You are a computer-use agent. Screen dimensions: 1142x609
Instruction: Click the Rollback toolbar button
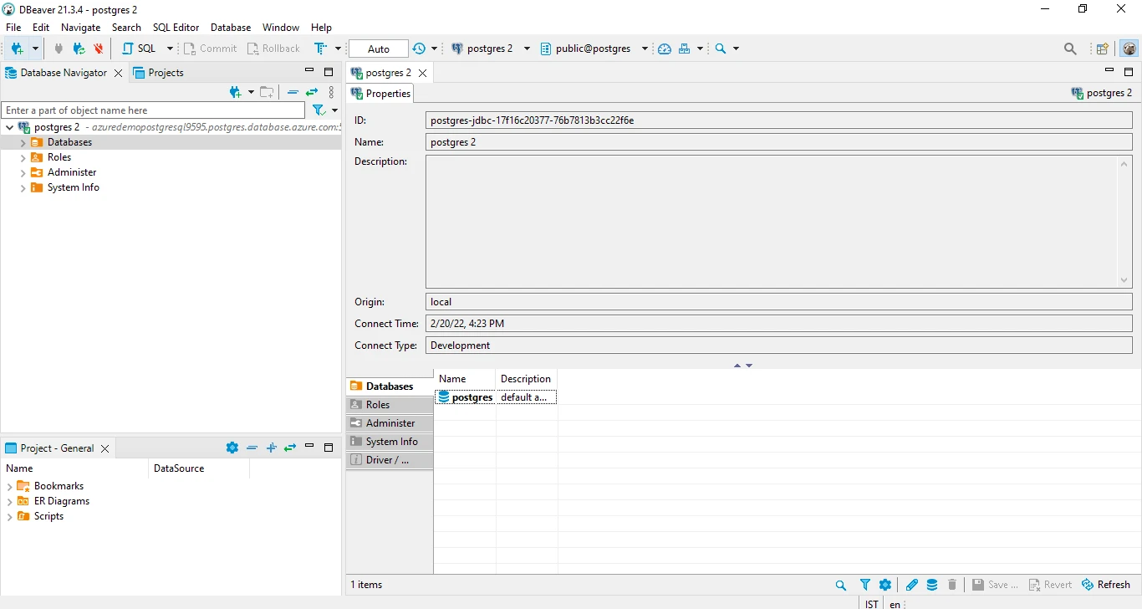pos(273,49)
